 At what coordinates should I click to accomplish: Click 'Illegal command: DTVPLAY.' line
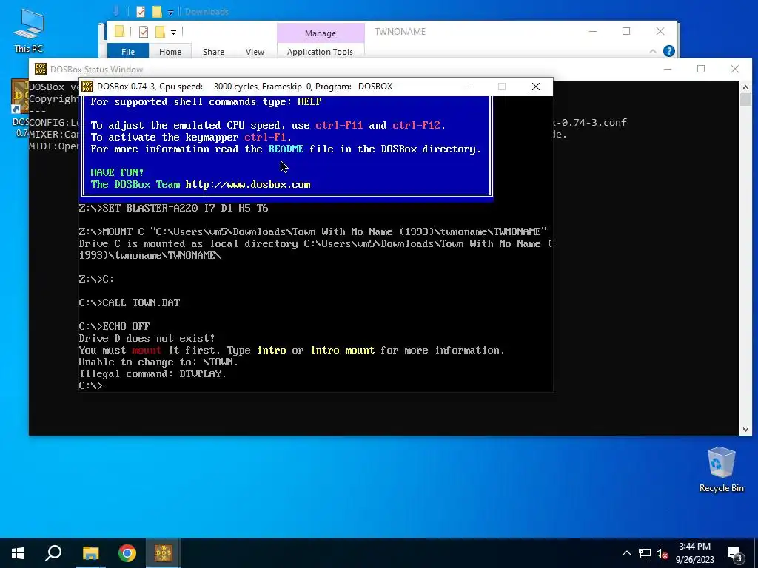tap(152, 373)
